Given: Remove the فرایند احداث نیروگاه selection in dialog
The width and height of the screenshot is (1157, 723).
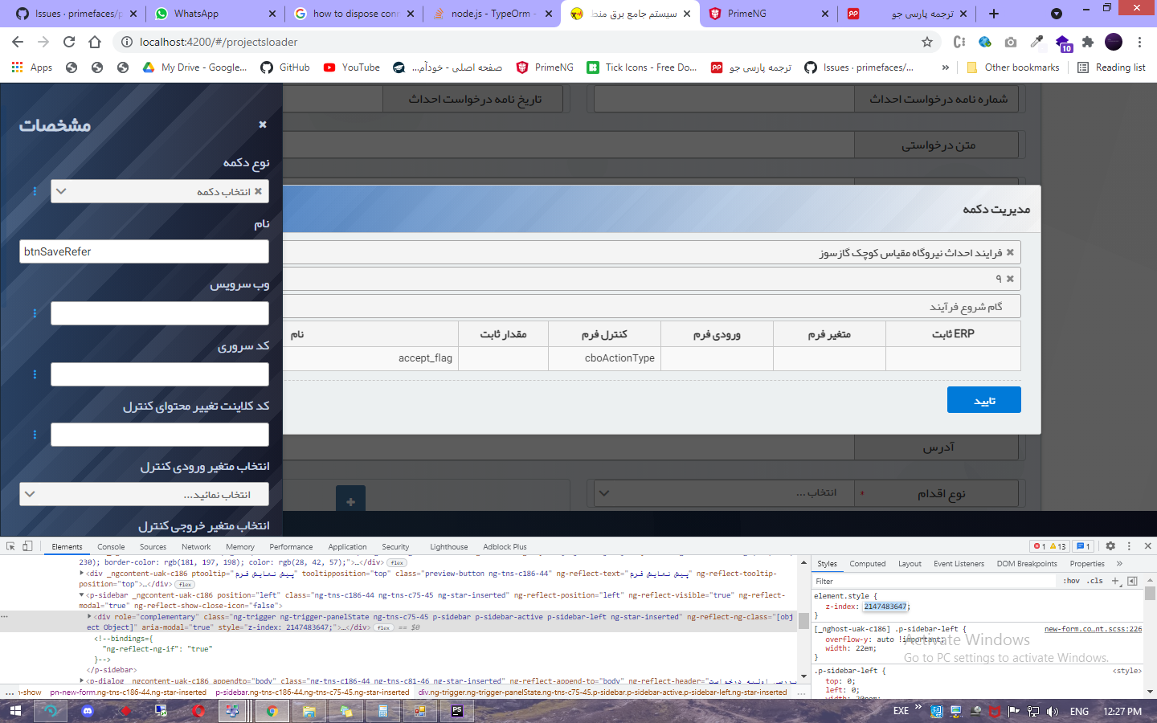Looking at the screenshot, I should point(1010,252).
